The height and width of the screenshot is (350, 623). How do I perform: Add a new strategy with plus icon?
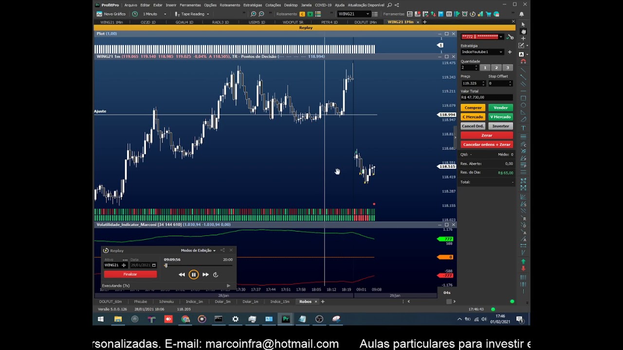(510, 52)
